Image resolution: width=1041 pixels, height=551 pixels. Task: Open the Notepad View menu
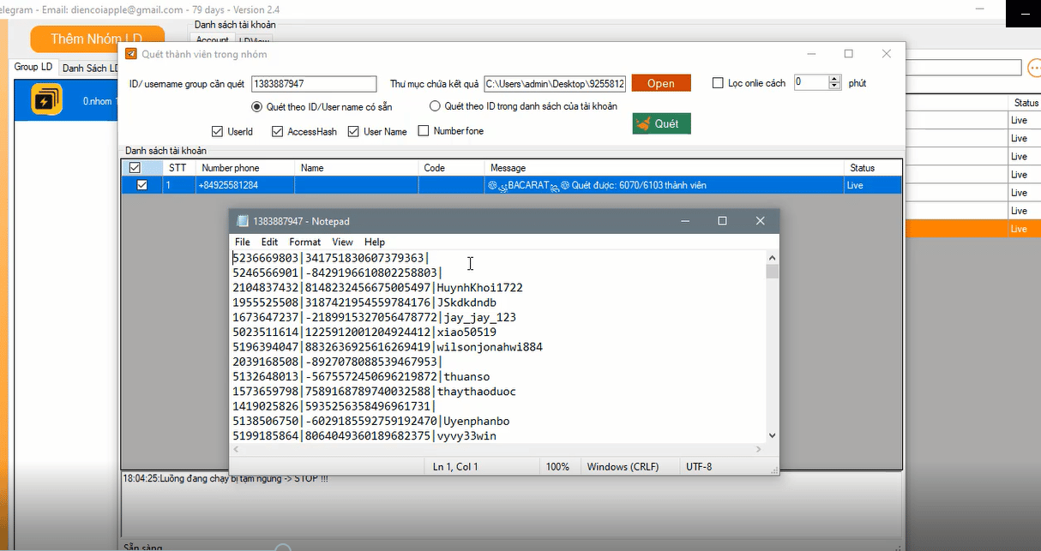pos(342,242)
